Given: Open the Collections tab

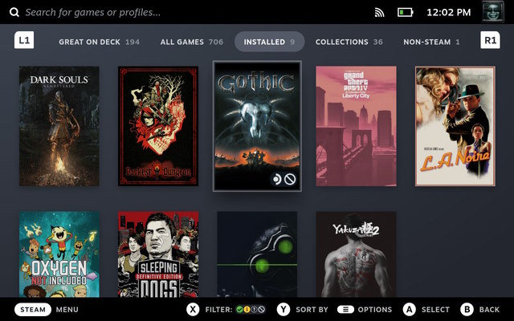Looking at the screenshot, I should [x=349, y=42].
